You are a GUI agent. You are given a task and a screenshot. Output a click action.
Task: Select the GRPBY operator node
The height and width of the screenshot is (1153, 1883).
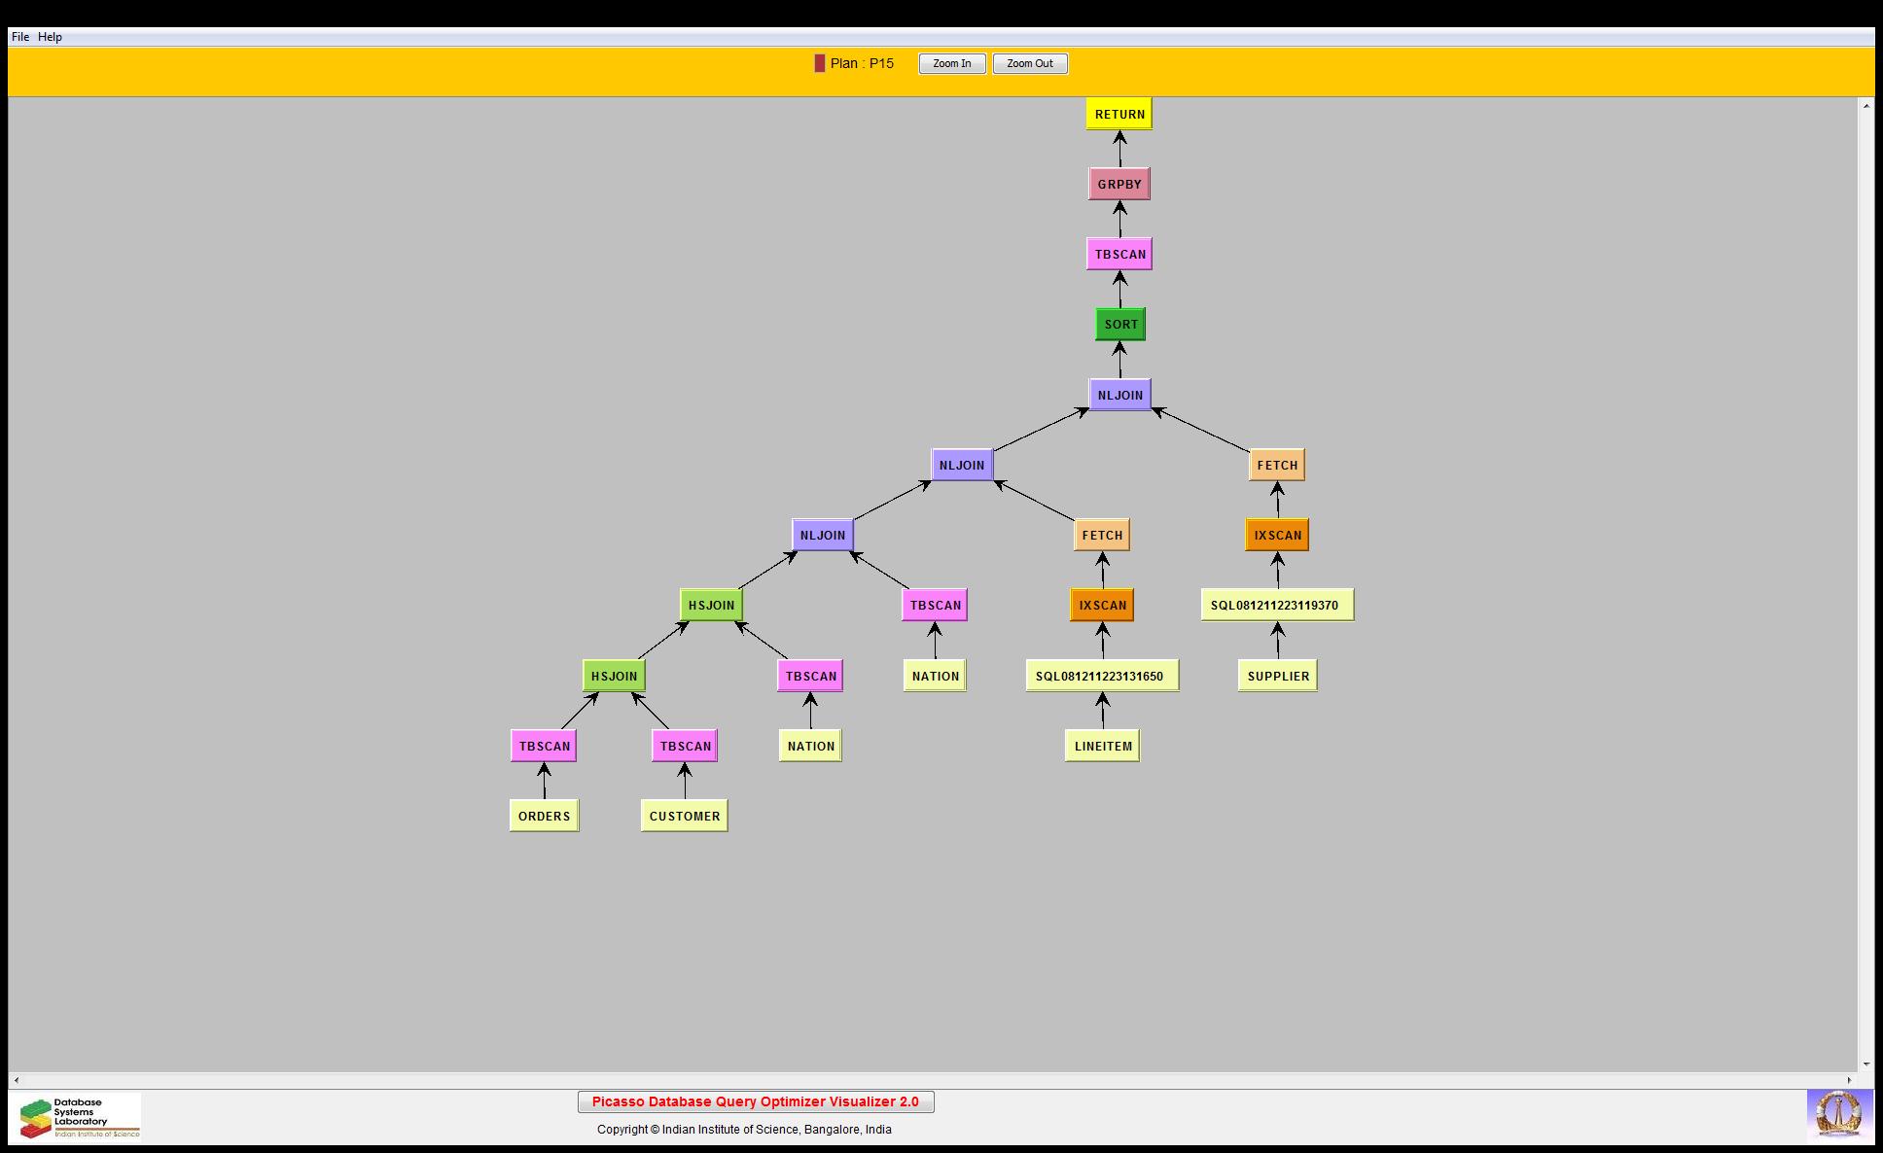1119,184
